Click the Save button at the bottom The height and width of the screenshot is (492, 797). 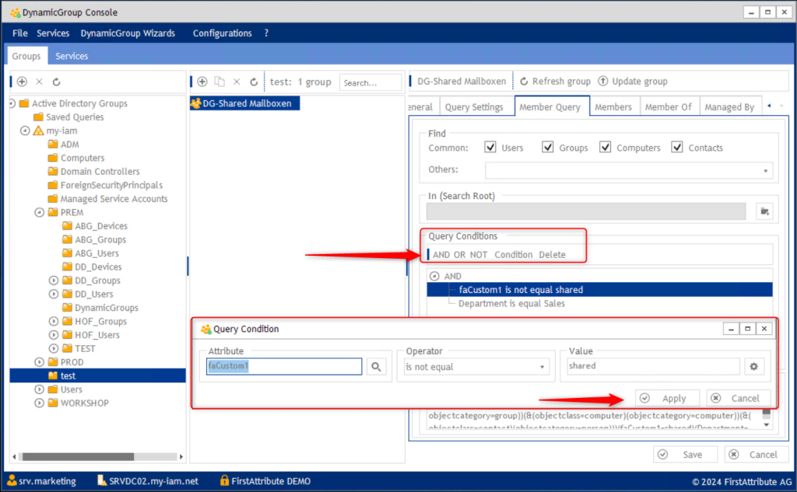pyautogui.click(x=685, y=454)
